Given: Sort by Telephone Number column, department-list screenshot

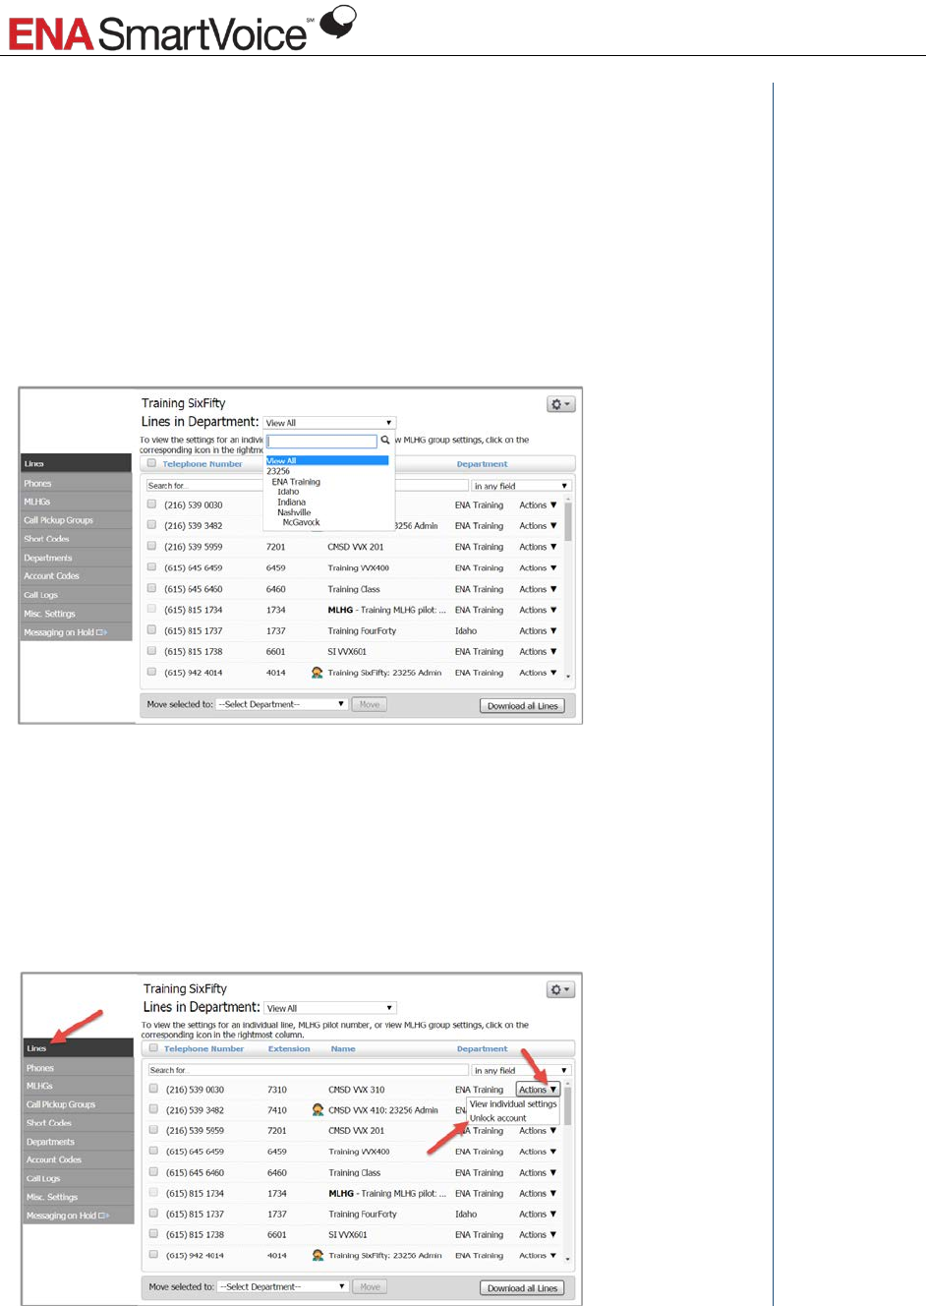Looking at the screenshot, I should (x=203, y=464).
